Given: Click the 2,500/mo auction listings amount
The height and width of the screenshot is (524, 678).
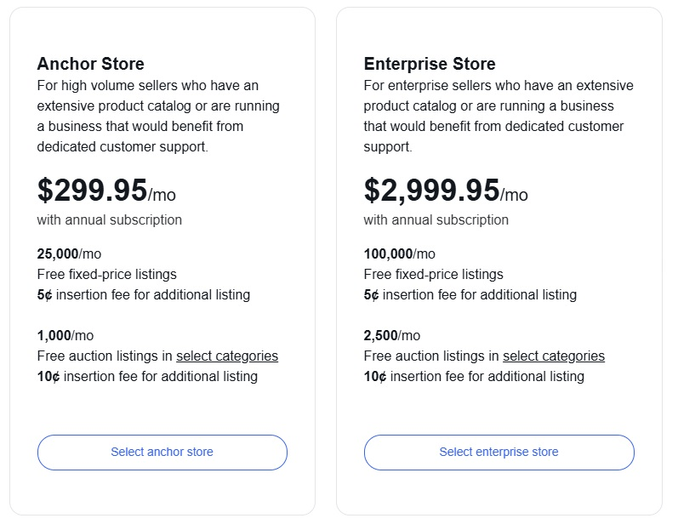Looking at the screenshot, I should [x=392, y=335].
